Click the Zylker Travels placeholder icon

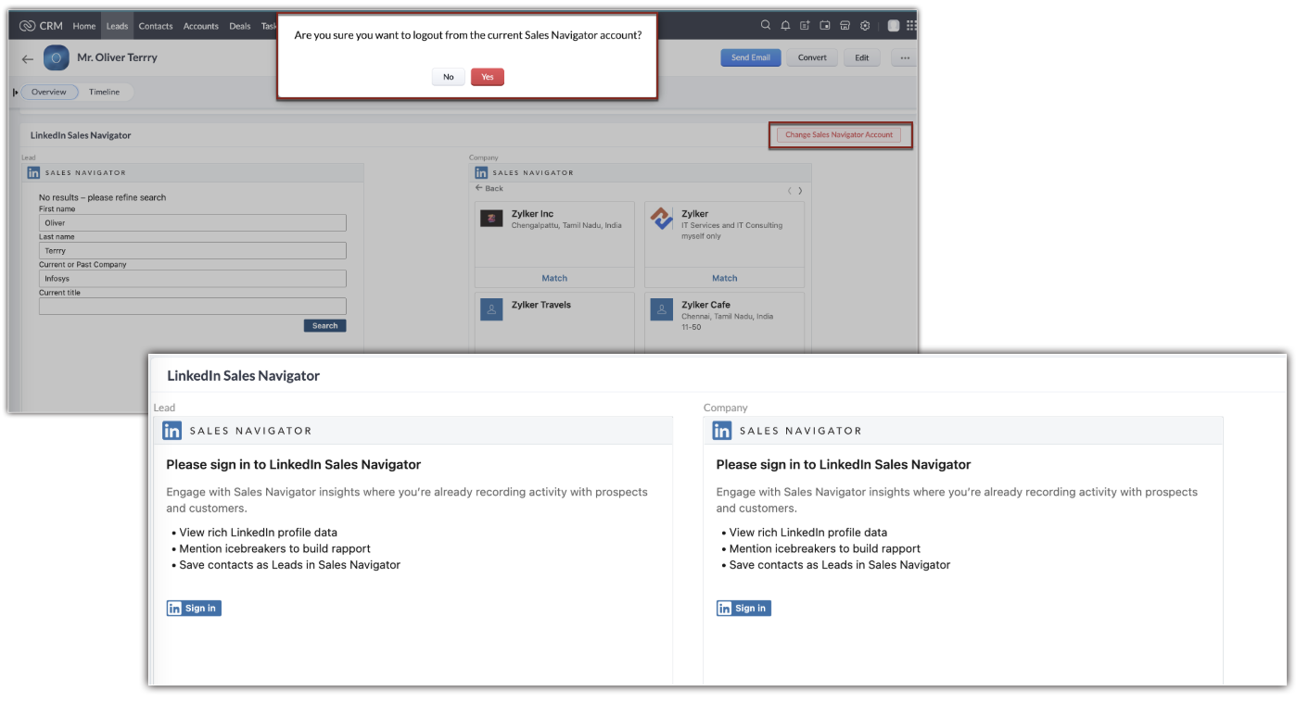[x=491, y=309]
